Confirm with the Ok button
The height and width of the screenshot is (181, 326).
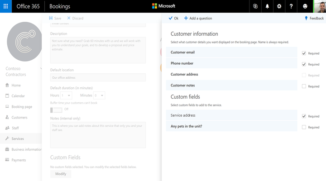point(173,18)
